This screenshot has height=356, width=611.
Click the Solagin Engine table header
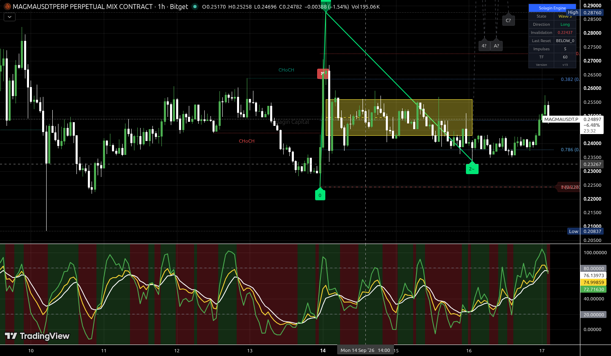click(x=552, y=8)
